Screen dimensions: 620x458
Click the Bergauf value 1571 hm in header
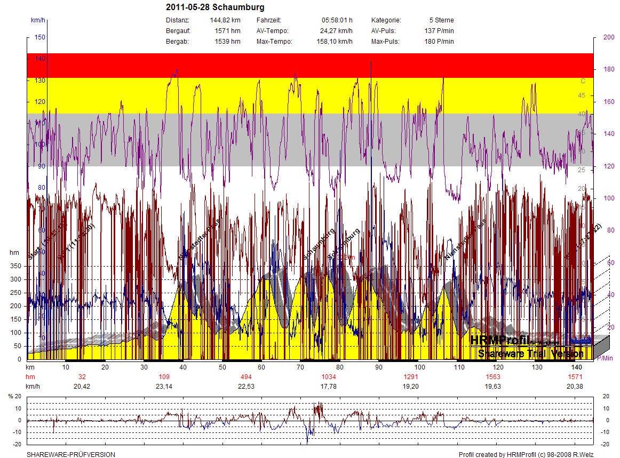(227, 31)
